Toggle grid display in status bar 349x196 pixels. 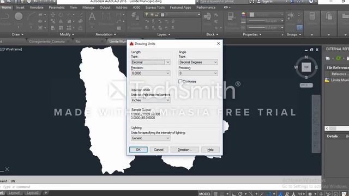(x=215, y=194)
